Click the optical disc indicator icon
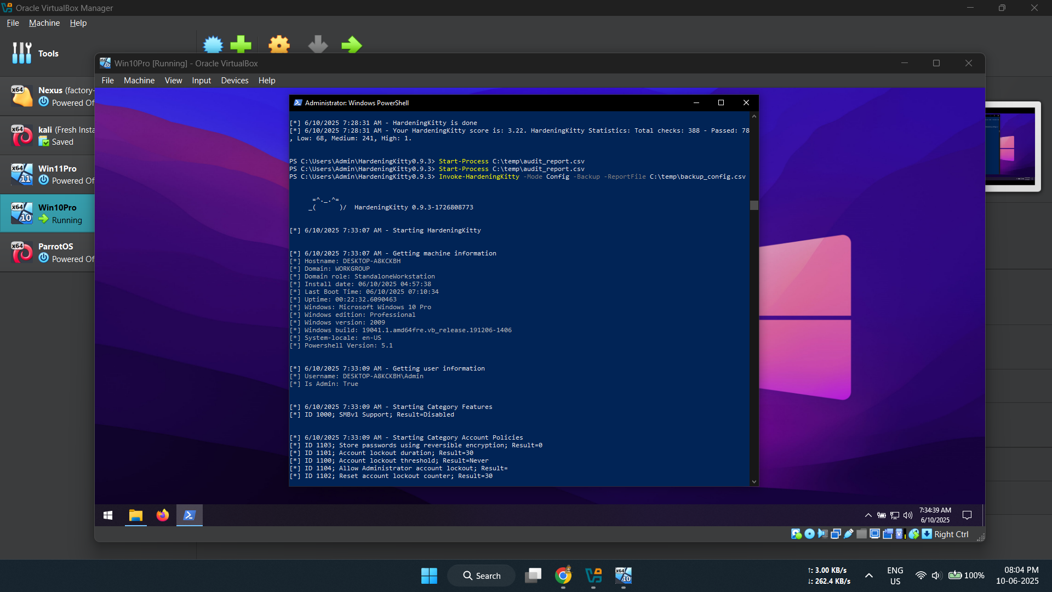Screen dimensions: 1052x592 [809, 534]
